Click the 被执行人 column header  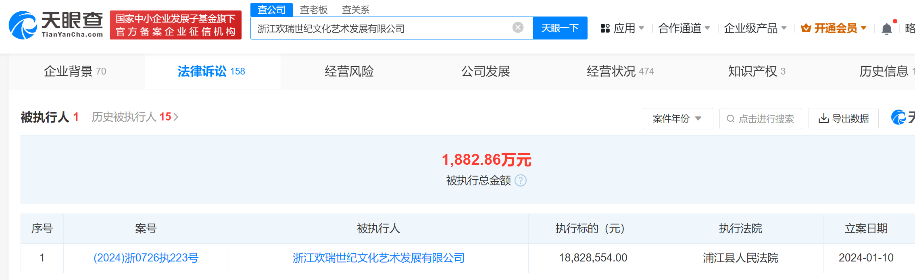pos(379,228)
